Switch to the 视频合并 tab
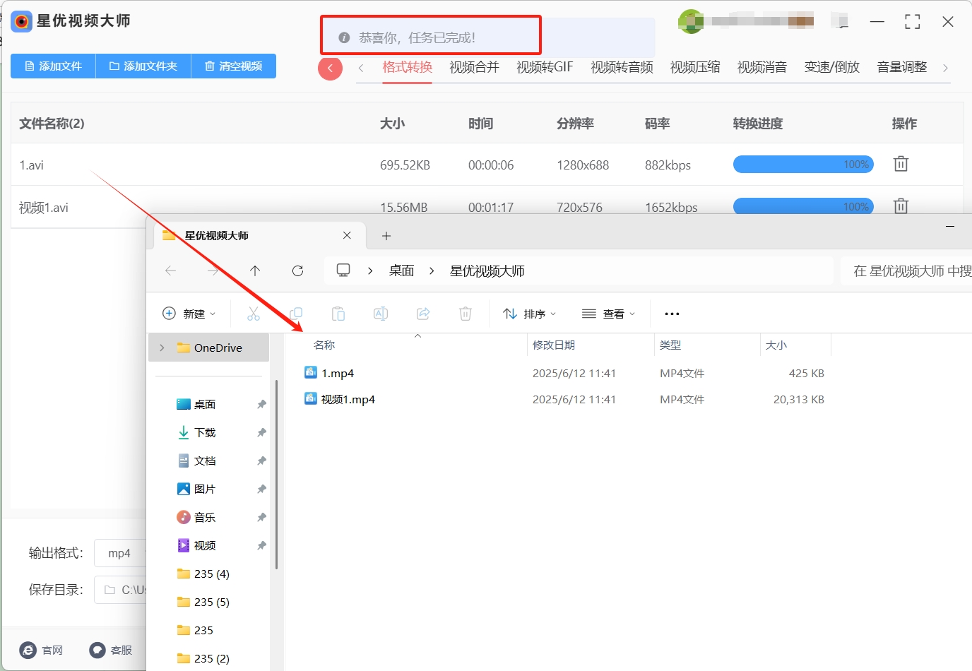972x671 pixels. coord(474,67)
